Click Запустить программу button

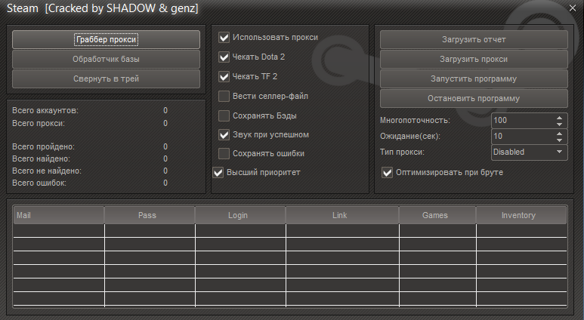point(474,79)
